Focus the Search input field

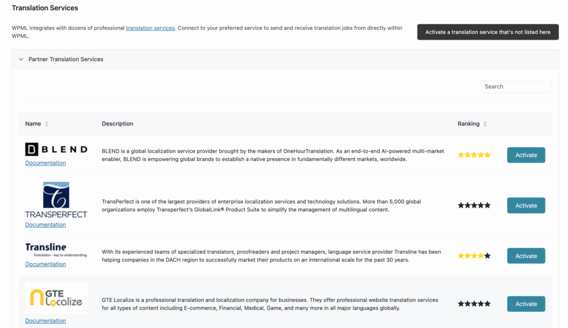pos(516,87)
